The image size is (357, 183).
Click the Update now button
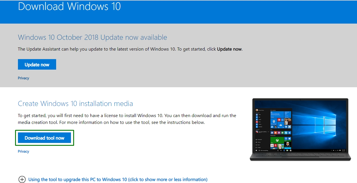[37, 65]
